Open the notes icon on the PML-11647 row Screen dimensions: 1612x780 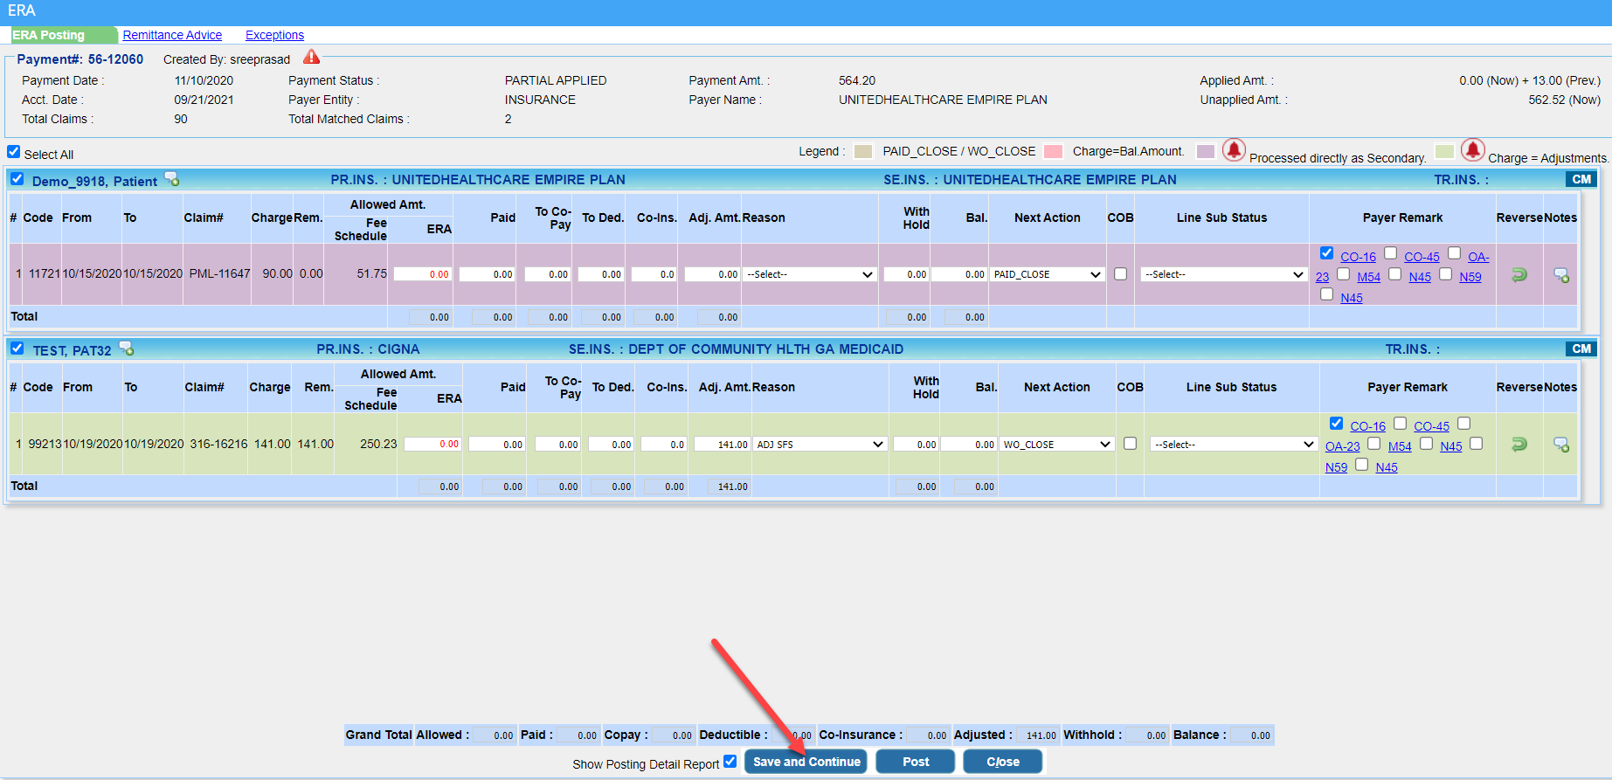pyautogui.click(x=1561, y=275)
